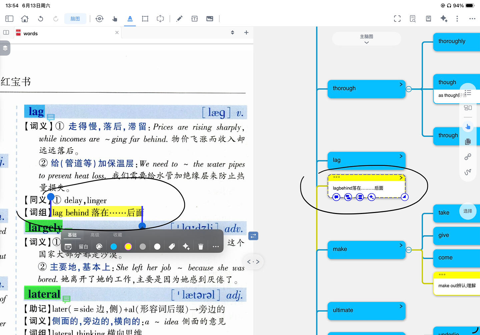This screenshot has width=480, height=335.
Task: Tap the panel width adjust handle
Action: [x=254, y=262]
